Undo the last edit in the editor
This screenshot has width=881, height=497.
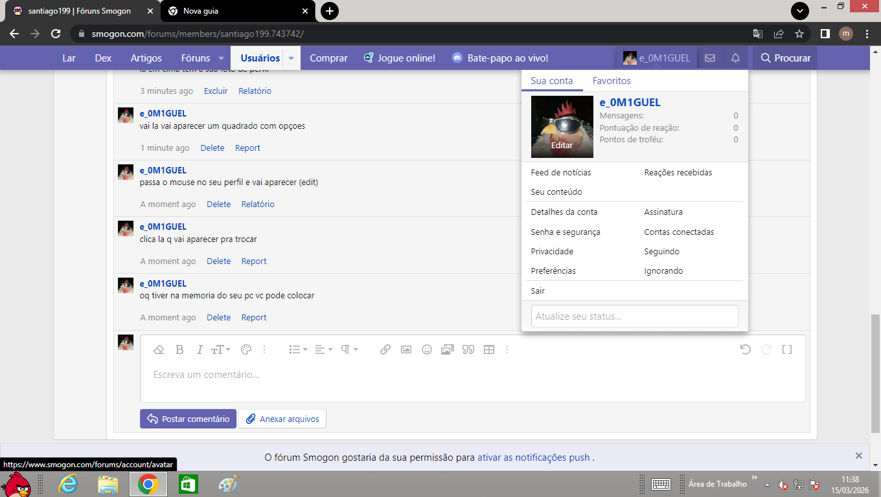(745, 349)
